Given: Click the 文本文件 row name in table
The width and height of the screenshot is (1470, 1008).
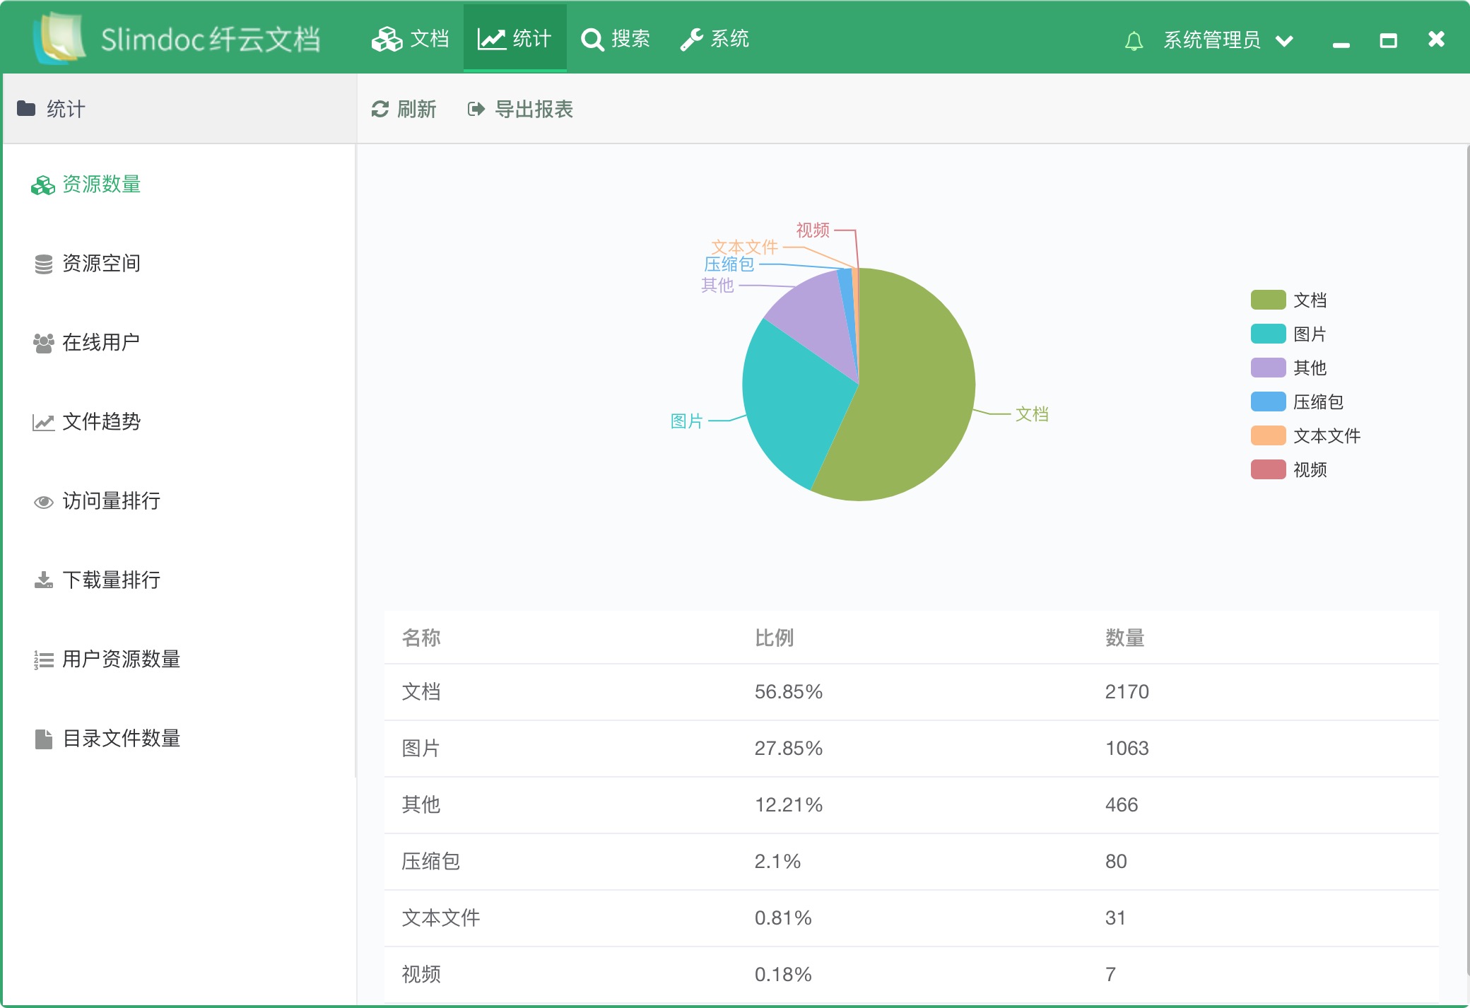Looking at the screenshot, I should [441, 918].
